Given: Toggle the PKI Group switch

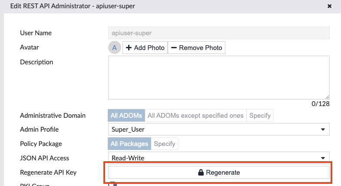Looking at the screenshot, I should 113,184.
